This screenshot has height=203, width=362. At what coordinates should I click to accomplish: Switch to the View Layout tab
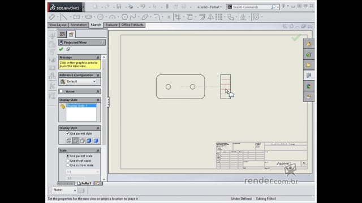tap(58, 25)
